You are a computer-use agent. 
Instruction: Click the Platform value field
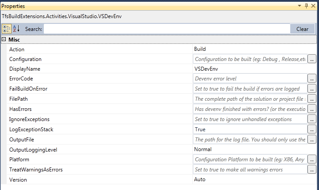pos(250,160)
